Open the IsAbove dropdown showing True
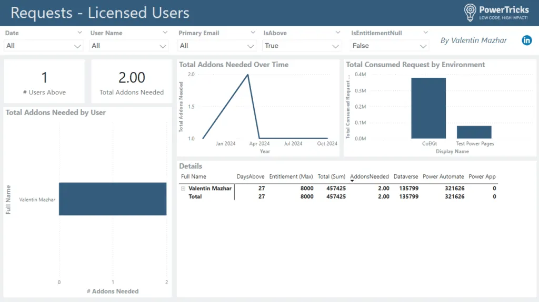This screenshot has width=539, height=302. pos(302,46)
